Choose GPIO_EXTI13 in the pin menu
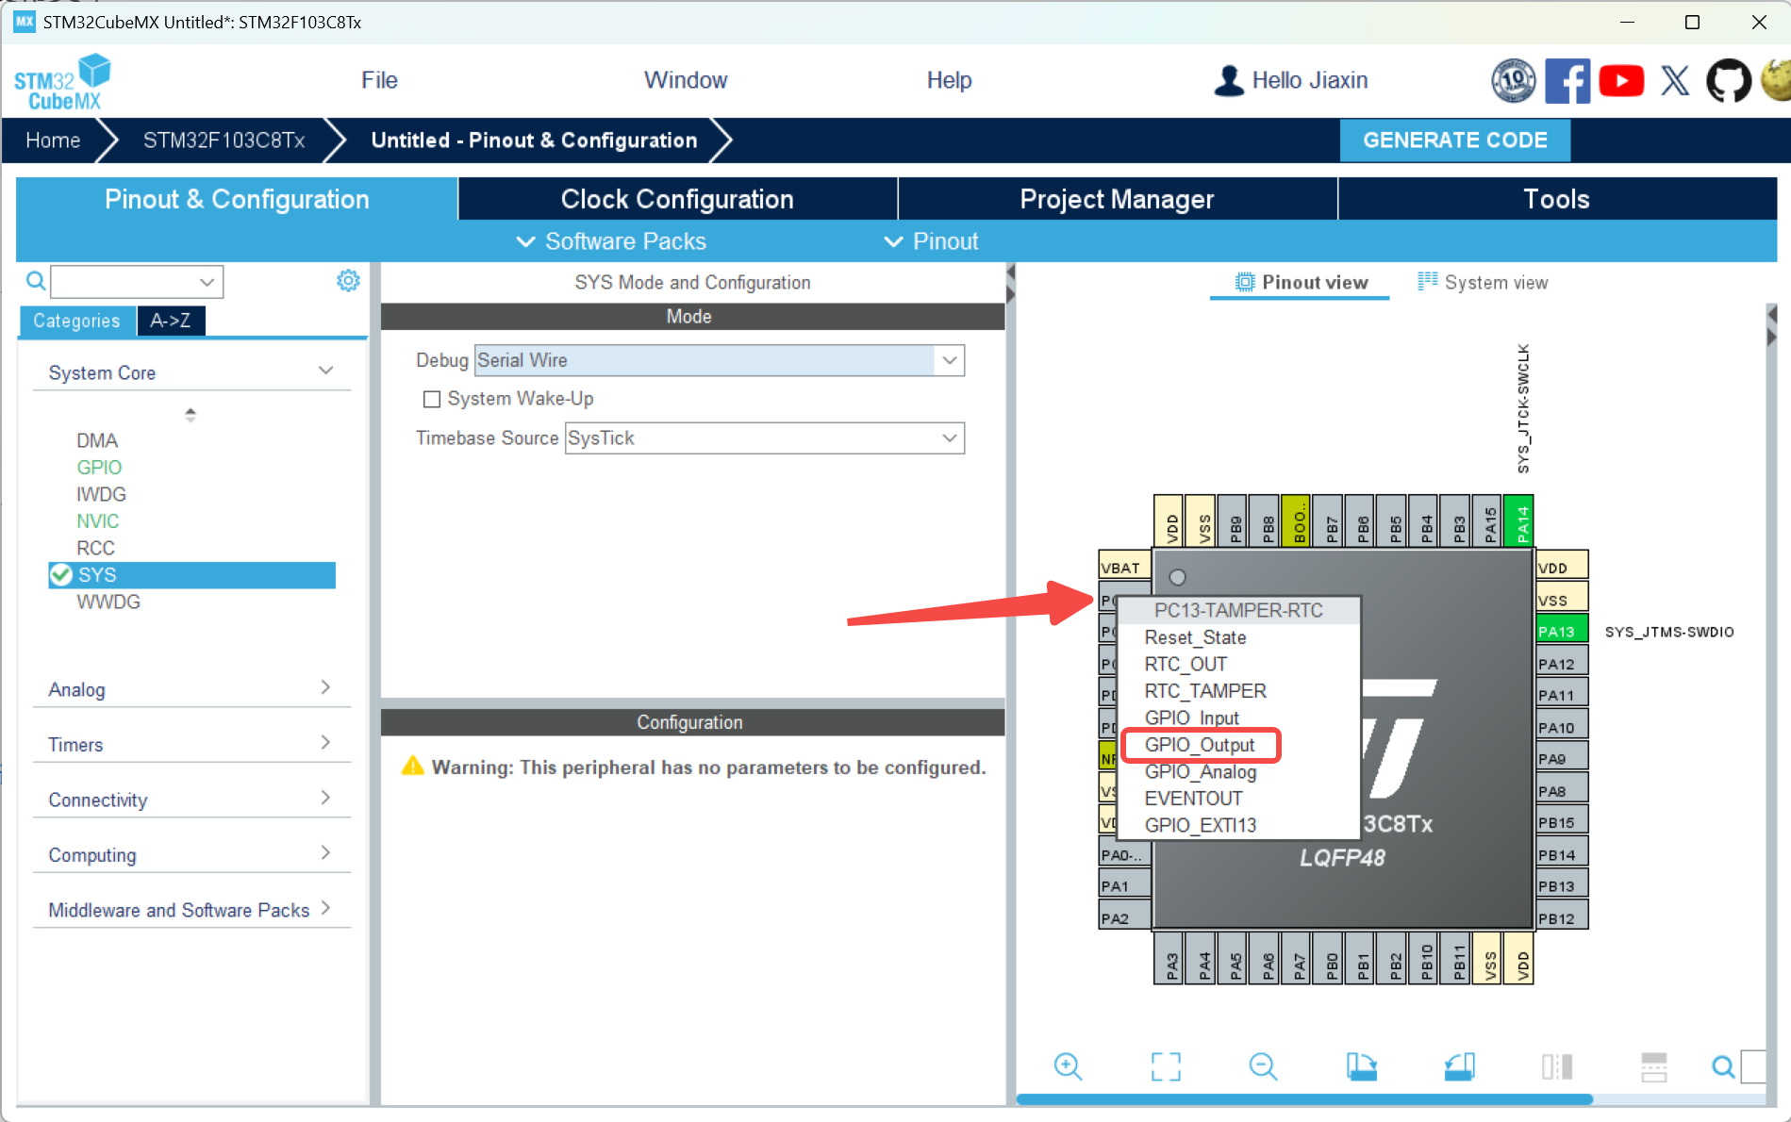 1200,825
